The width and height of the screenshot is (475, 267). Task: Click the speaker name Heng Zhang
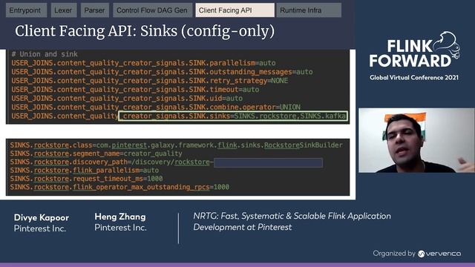coord(120,217)
